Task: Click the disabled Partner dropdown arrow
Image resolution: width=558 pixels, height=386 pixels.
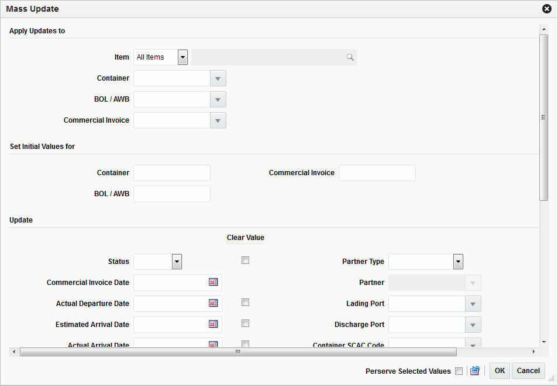Action: tap(473, 283)
